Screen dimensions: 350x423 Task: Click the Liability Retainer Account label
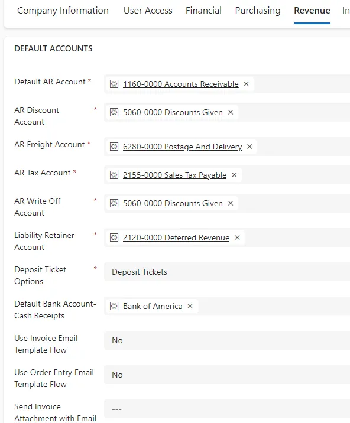tap(44, 241)
